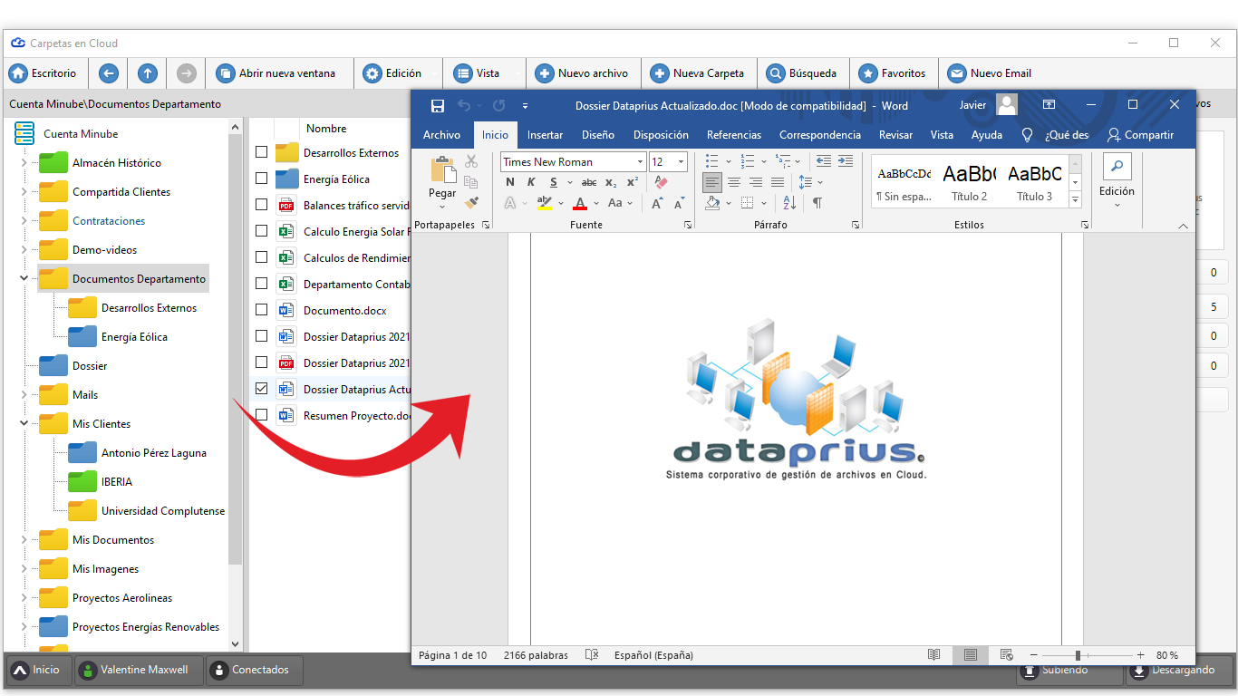Increase paragraph indent
Image resolution: width=1238 pixels, height=696 pixels.
[x=845, y=161]
